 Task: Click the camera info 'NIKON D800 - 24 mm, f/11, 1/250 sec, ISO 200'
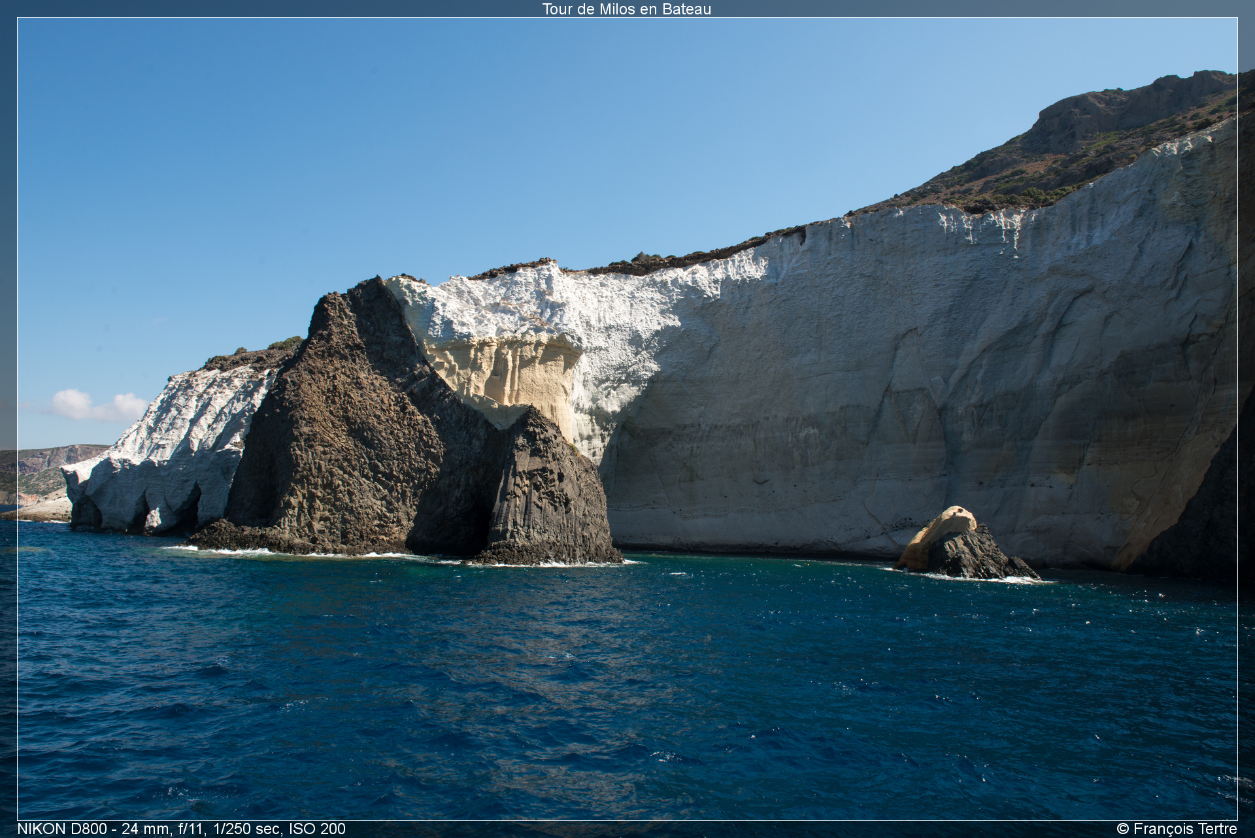[x=182, y=829]
